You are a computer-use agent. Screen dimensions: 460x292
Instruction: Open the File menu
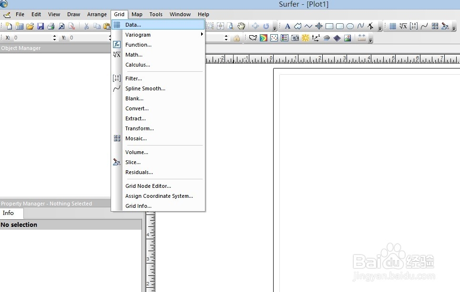click(x=20, y=14)
